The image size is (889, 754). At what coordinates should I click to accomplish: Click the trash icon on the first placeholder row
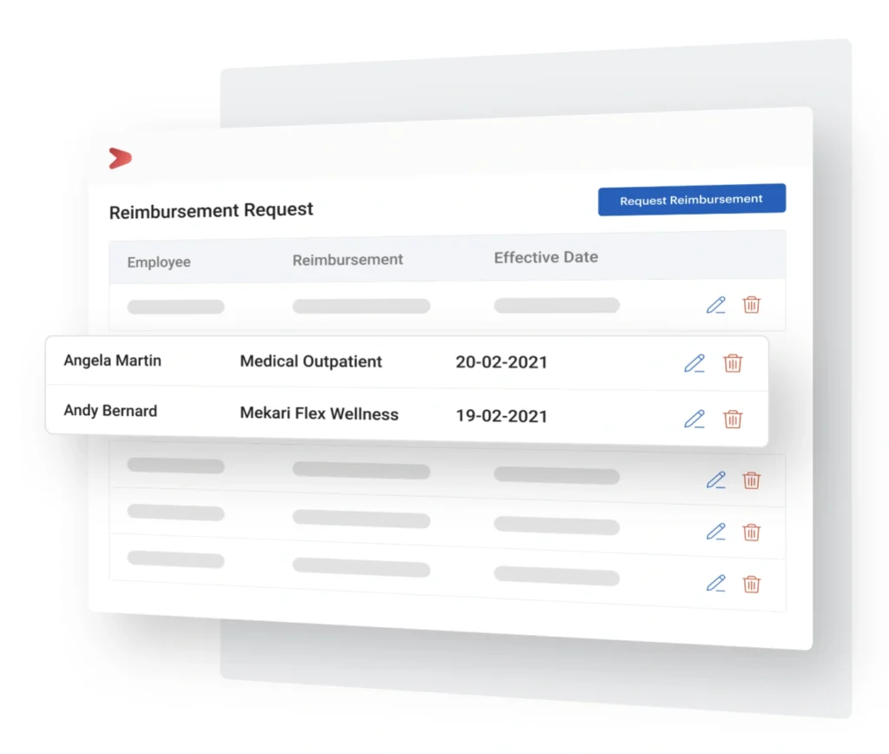click(752, 306)
